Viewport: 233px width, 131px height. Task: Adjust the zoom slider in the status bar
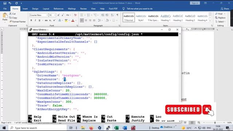(215, 123)
